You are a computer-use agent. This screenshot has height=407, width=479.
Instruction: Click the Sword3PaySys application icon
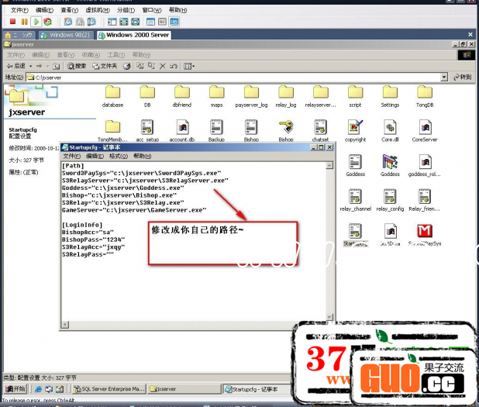[425, 232]
